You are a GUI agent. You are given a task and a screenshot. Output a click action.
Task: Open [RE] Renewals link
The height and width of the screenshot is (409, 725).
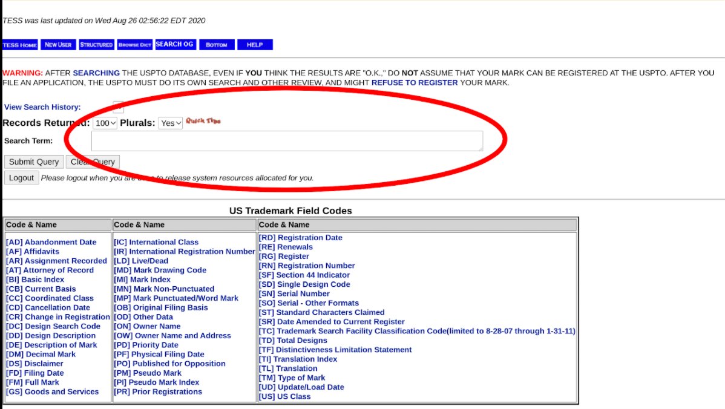286,247
